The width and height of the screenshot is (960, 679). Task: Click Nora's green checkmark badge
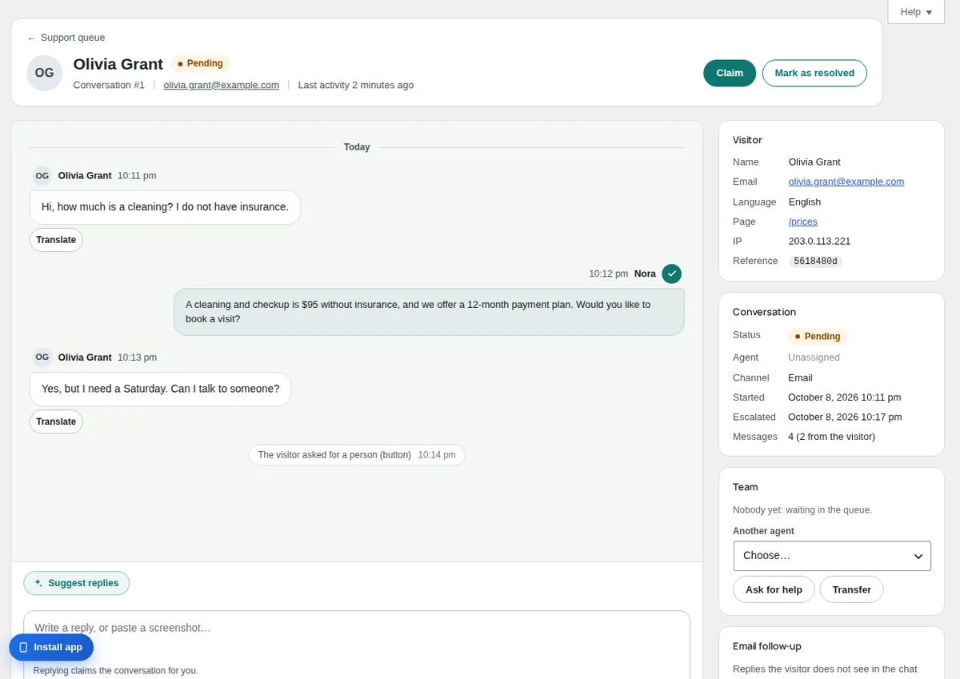coord(672,274)
